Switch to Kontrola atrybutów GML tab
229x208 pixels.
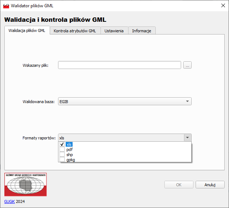coord(75,31)
